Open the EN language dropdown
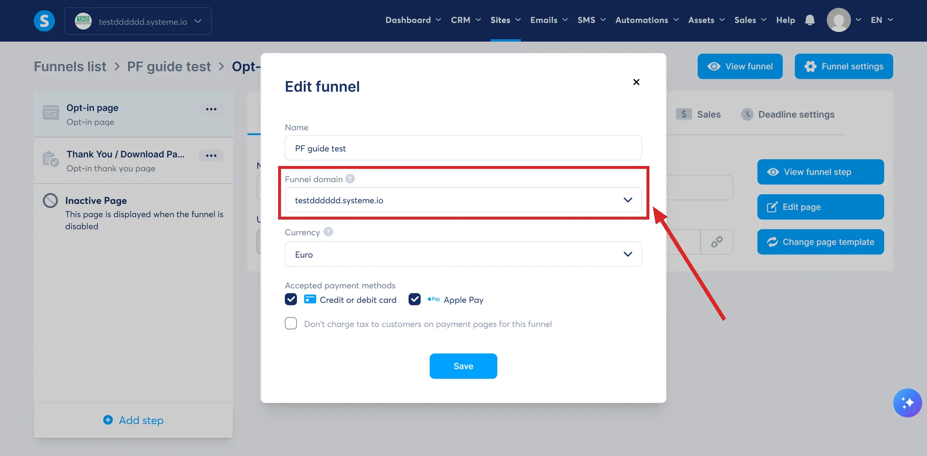The image size is (927, 456). pyautogui.click(x=882, y=20)
